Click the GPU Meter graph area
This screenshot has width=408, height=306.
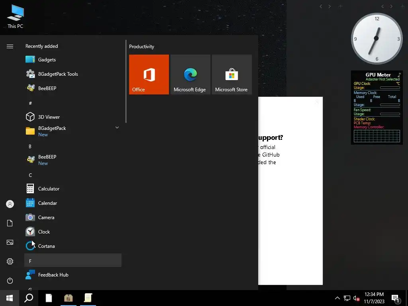coord(377,136)
